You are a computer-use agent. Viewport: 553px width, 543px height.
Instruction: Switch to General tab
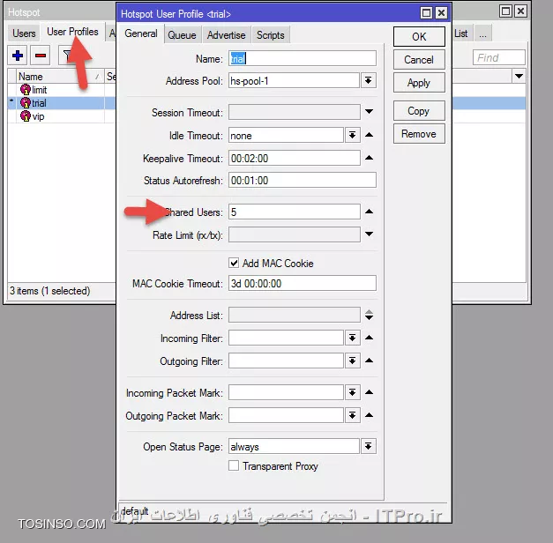141,33
